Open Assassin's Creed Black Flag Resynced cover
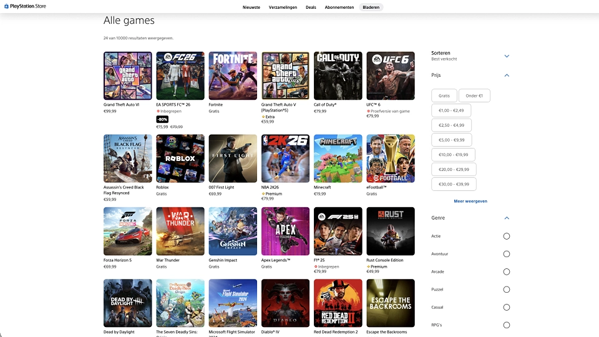Screen dimensions: 599x337 pos(127,159)
